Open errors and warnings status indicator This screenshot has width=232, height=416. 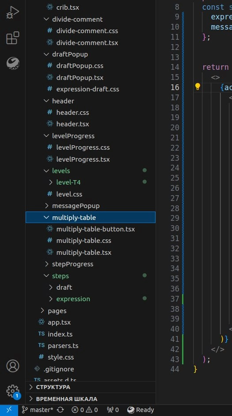point(85,410)
